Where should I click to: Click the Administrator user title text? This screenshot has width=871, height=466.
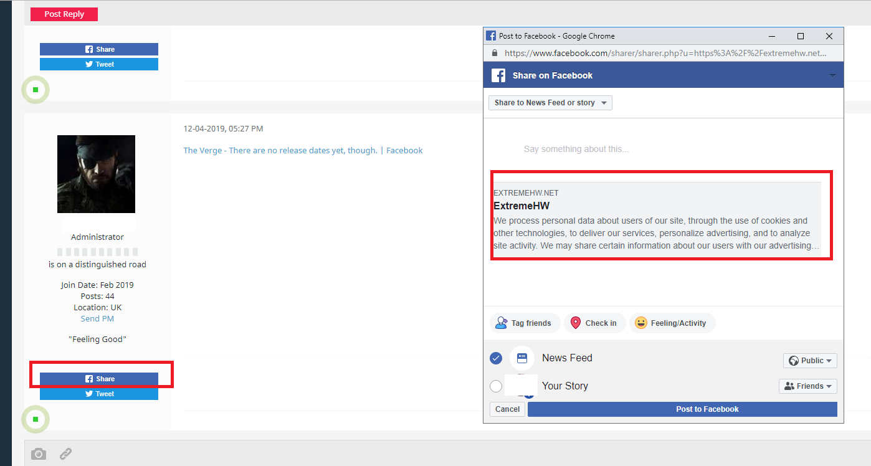(x=97, y=237)
